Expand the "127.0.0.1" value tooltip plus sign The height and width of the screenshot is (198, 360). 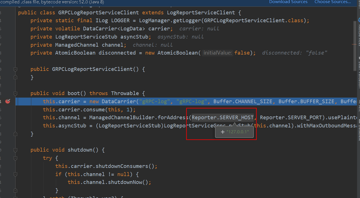(223, 132)
